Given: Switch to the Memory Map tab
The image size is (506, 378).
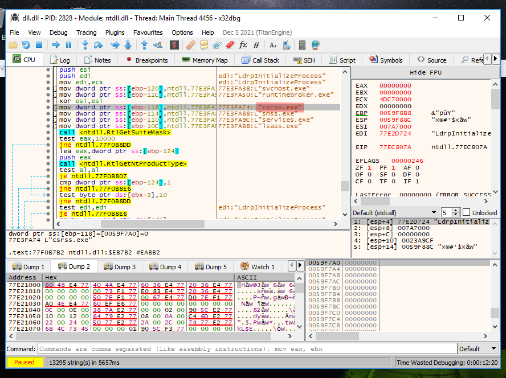Looking at the screenshot, I should [205, 60].
